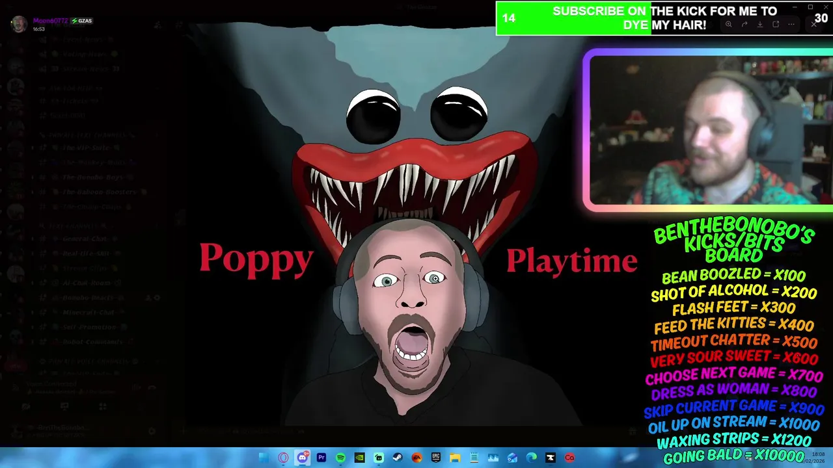Click the search icon in the top-right overlay toolbar
833x468 pixels.
728,25
